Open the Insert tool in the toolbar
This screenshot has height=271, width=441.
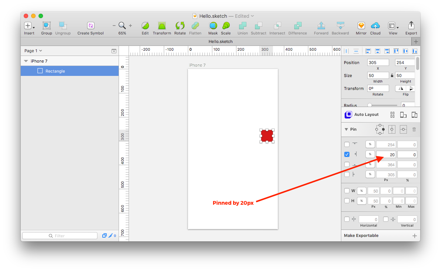point(29,26)
